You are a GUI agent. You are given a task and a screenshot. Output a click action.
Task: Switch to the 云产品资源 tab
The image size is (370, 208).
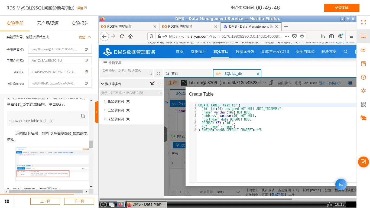[48, 23]
